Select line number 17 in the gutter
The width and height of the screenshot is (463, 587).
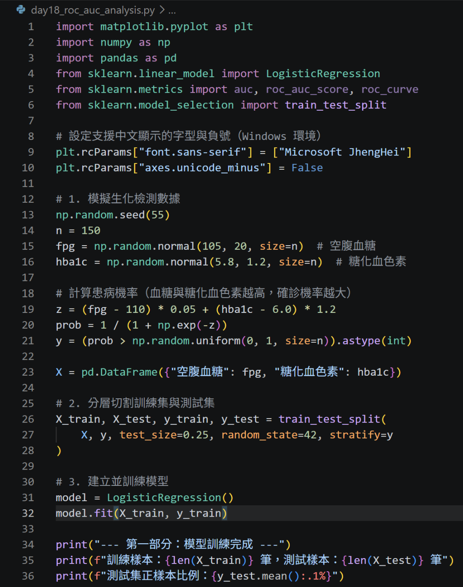coord(28,278)
